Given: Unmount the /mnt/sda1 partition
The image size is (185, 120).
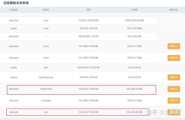Looking at the screenshot, I should click(174, 100).
